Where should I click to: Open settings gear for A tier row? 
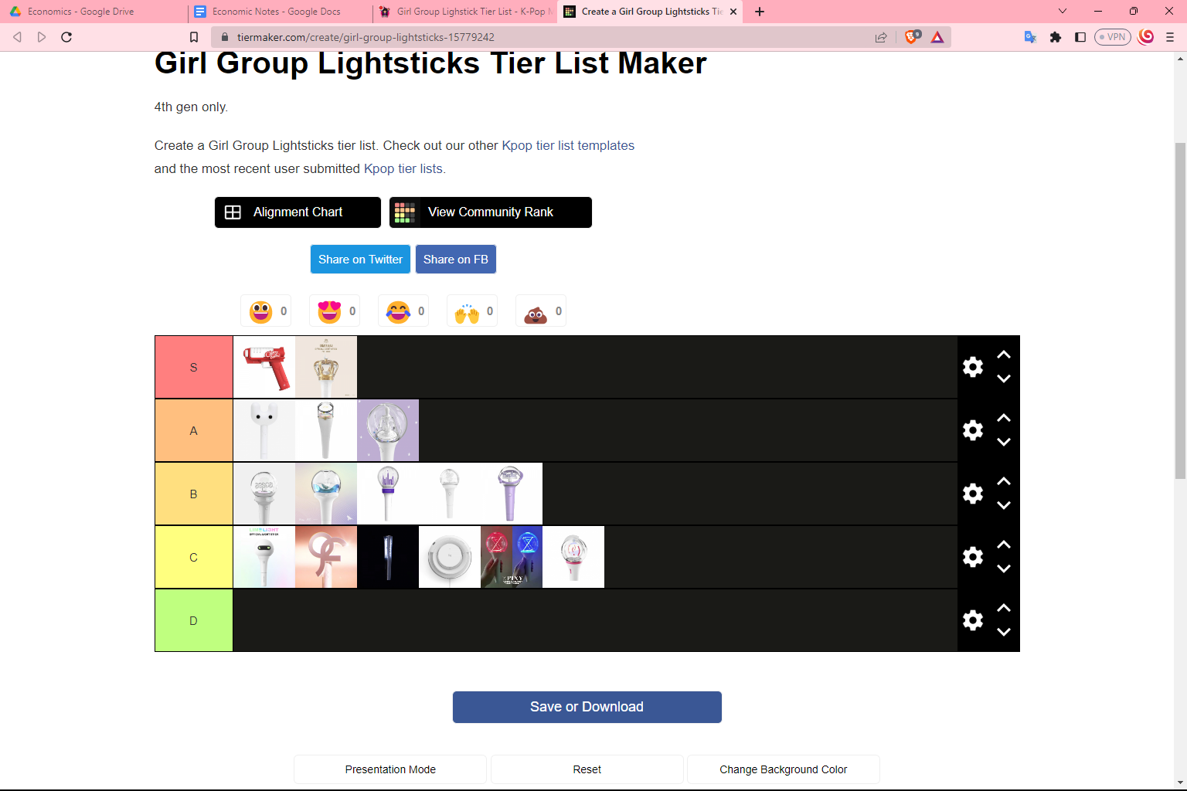coord(973,430)
